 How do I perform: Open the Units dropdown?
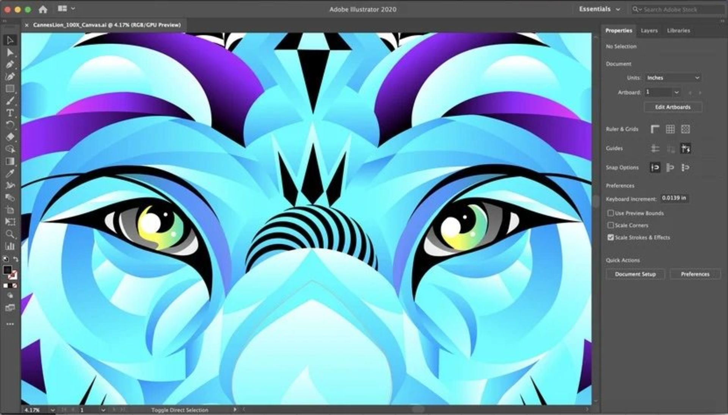(x=673, y=77)
